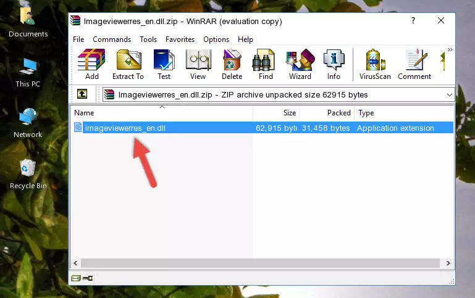Image resolution: width=475 pixels, height=298 pixels.
Task: Click the password key status bar icon
Action: click(88, 278)
